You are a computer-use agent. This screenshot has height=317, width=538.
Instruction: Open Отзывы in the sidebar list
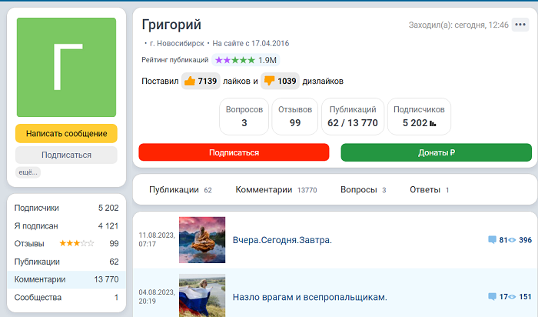click(66, 243)
